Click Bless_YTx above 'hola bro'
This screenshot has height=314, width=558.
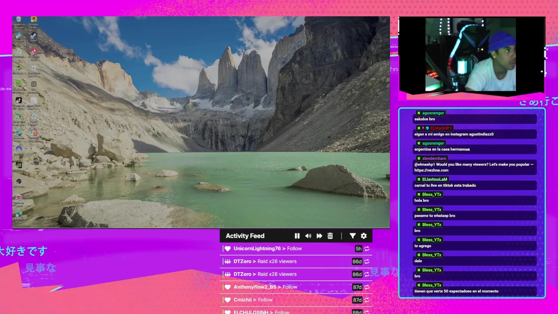point(432,195)
